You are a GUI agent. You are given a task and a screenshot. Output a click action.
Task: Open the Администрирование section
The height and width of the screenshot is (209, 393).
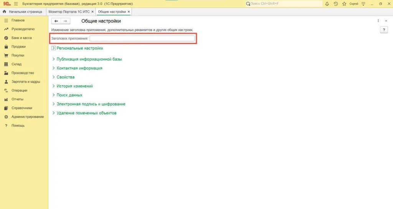click(28, 117)
